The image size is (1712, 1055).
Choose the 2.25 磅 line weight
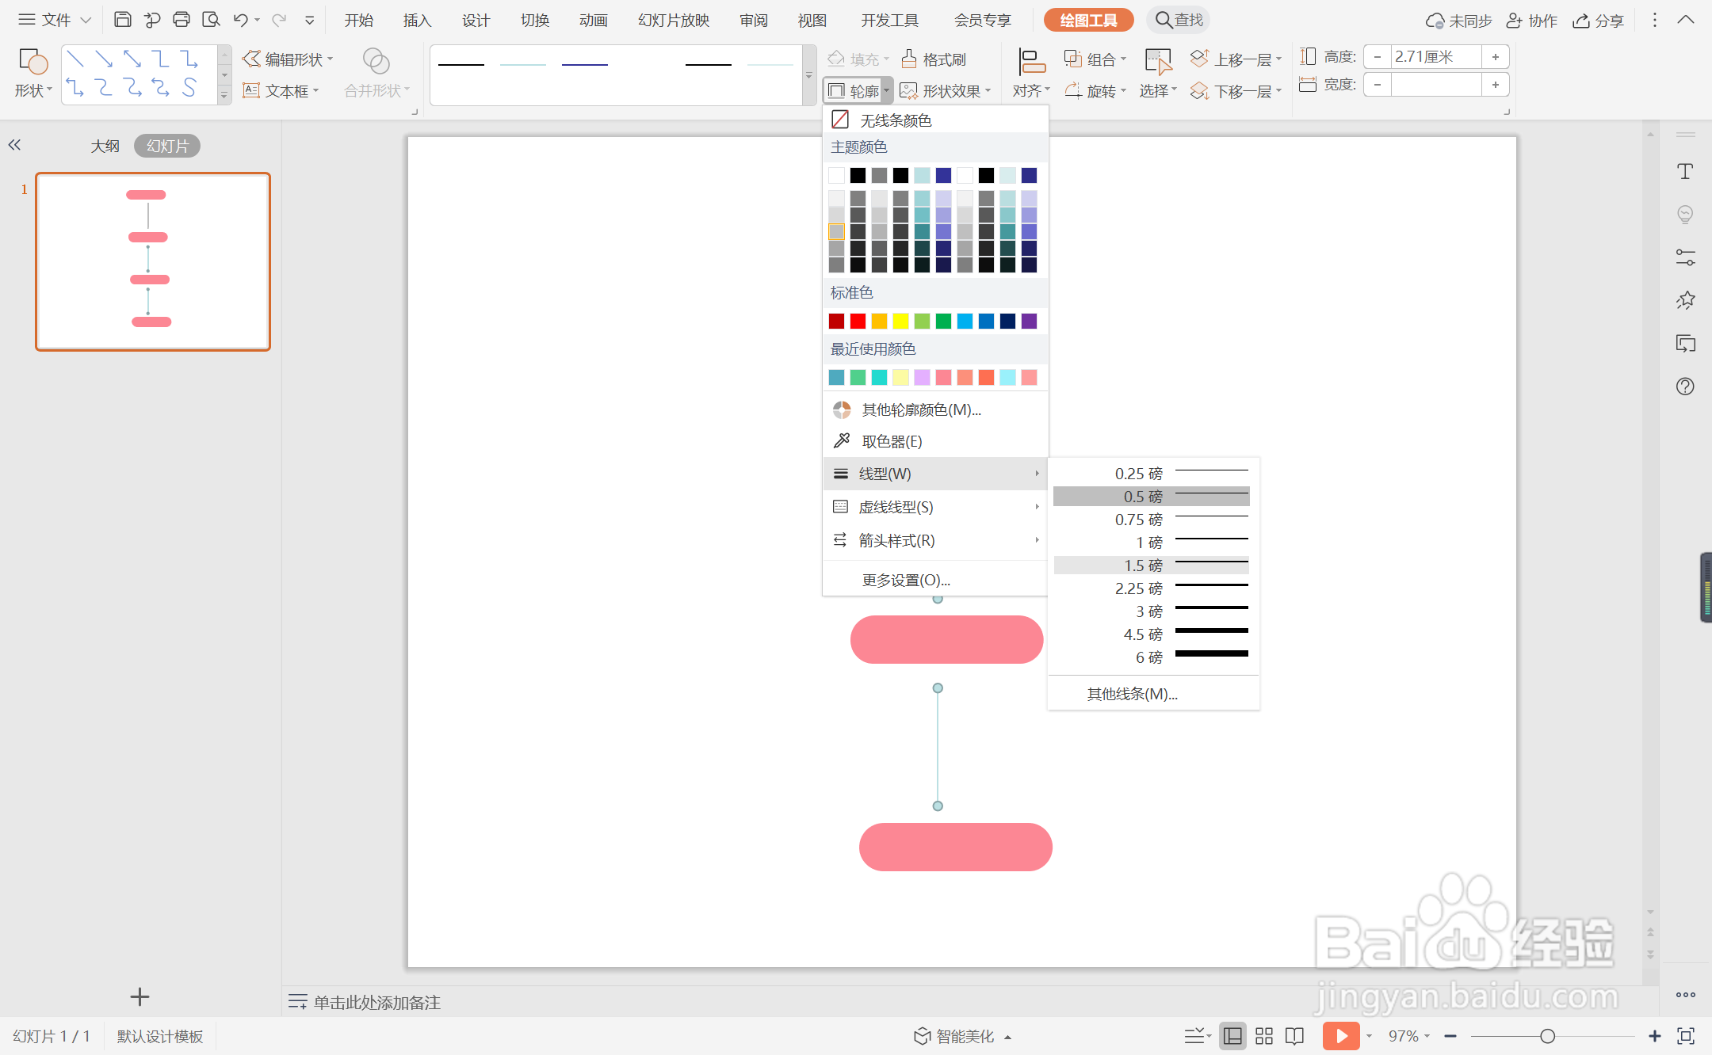pos(1152,588)
